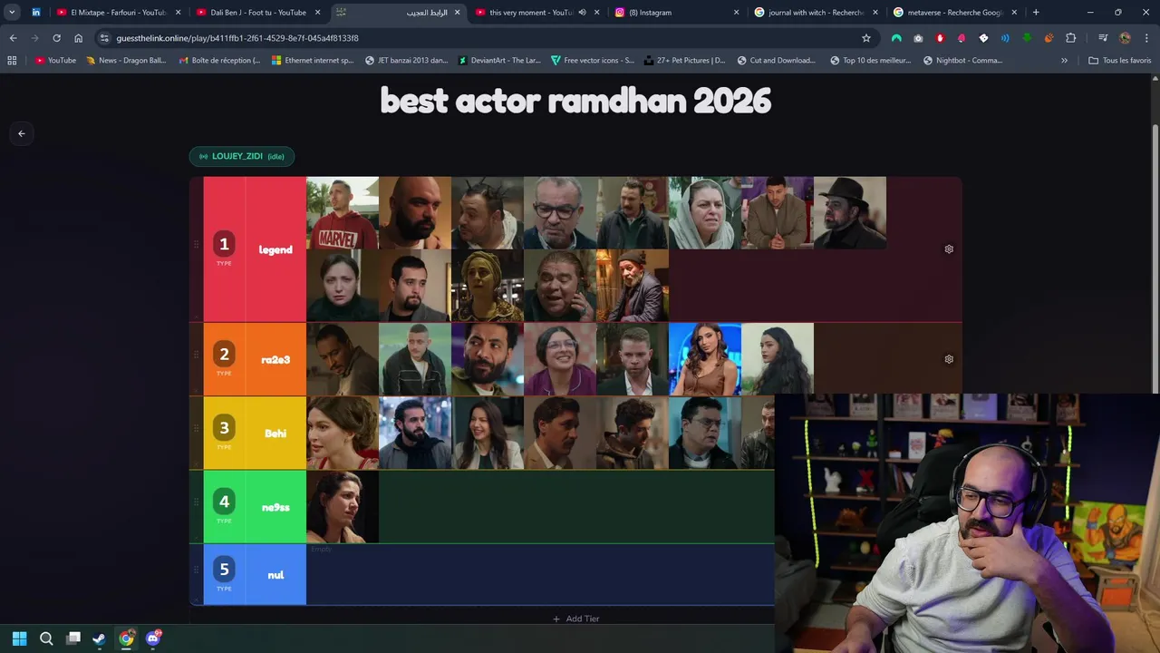Click the camera extension icon in Chrome toolbar
1160x653 pixels.
click(x=918, y=38)
